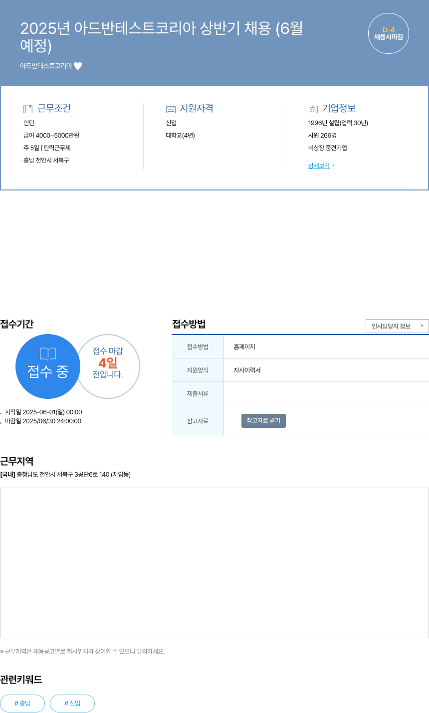429x713 pixels.
Task: Click the 기업정보 heading
Action: click(339, 108)
